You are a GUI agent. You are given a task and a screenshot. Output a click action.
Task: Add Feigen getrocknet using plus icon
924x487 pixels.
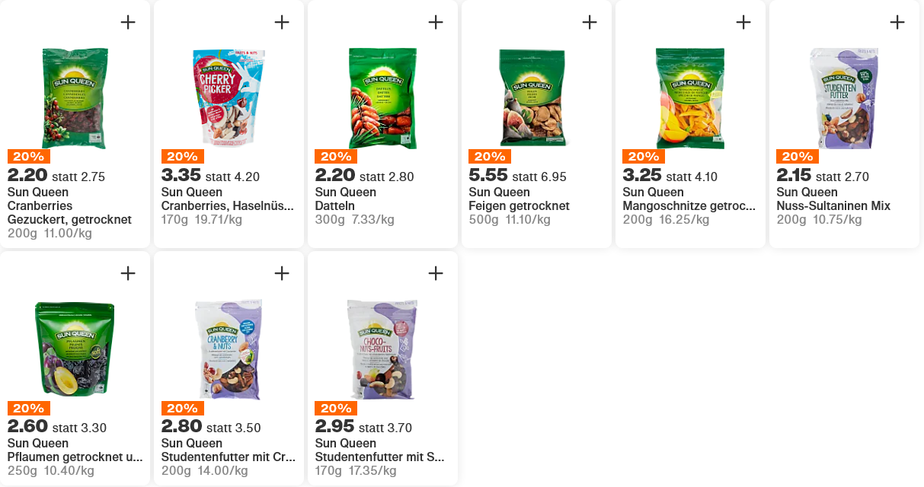click(590, 22)
